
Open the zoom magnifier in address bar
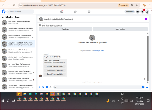(x=132, y=5)
